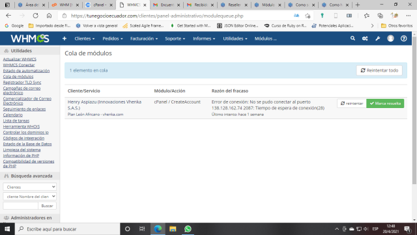Expand the Informes menu
The image size is (417, 235).
click(x=204, y=38)
